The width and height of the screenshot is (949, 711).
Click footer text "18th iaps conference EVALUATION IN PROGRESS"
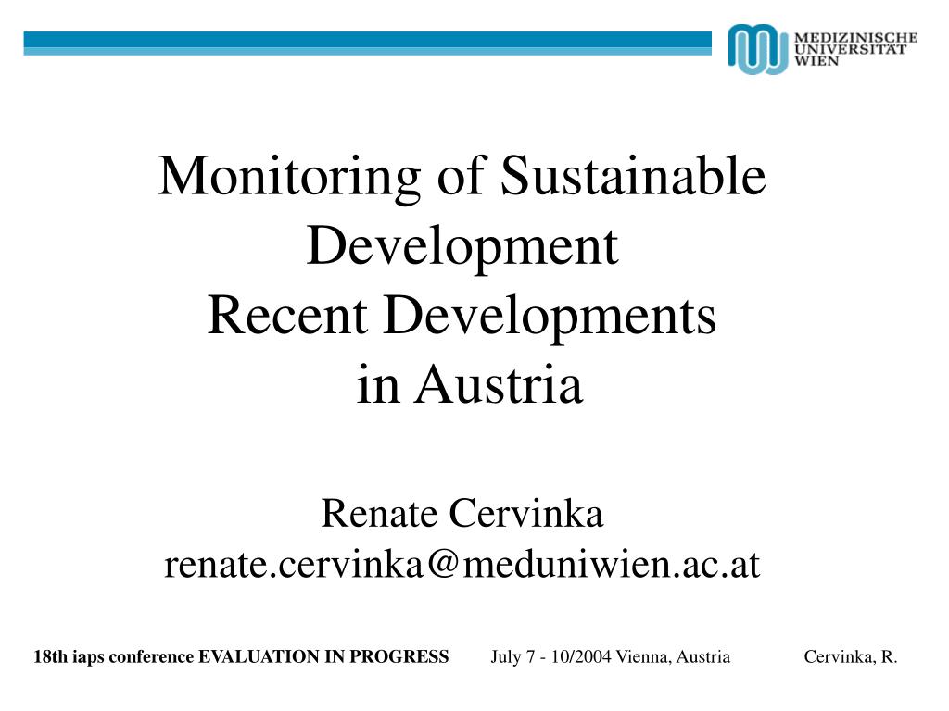[242, 657]
